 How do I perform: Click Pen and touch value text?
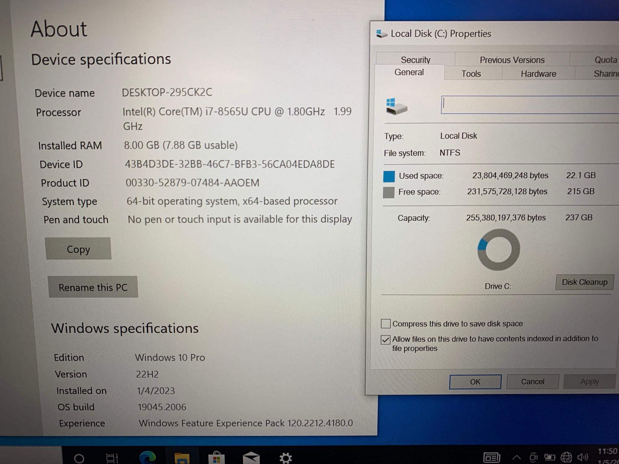pyautogui.click(x=240, y=220)
